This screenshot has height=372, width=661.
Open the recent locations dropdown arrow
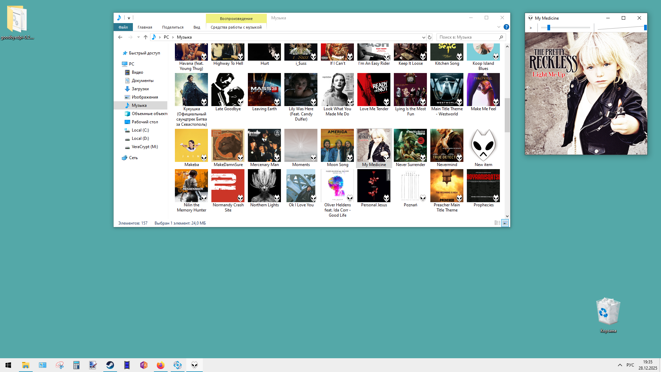click(x=138, y=37)
